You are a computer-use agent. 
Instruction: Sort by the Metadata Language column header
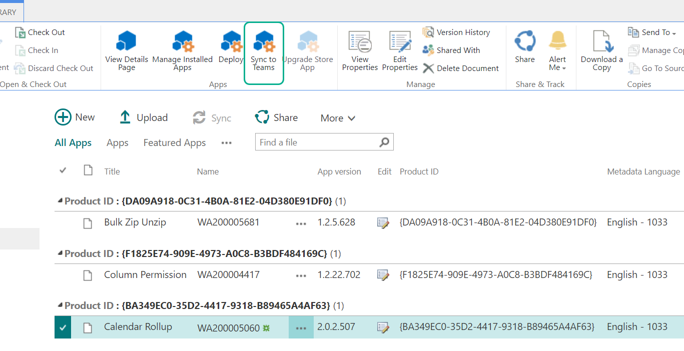(643, 171)
